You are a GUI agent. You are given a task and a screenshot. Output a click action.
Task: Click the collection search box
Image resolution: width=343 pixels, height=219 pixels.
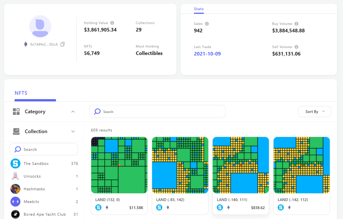click(44, 149)
